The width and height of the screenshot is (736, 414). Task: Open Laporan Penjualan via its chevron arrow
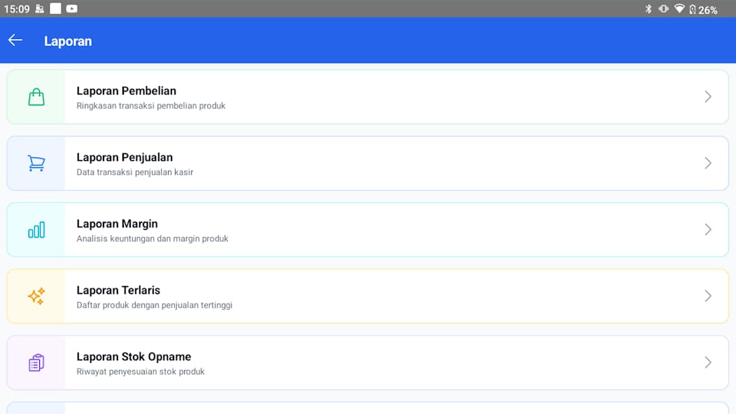708,164
